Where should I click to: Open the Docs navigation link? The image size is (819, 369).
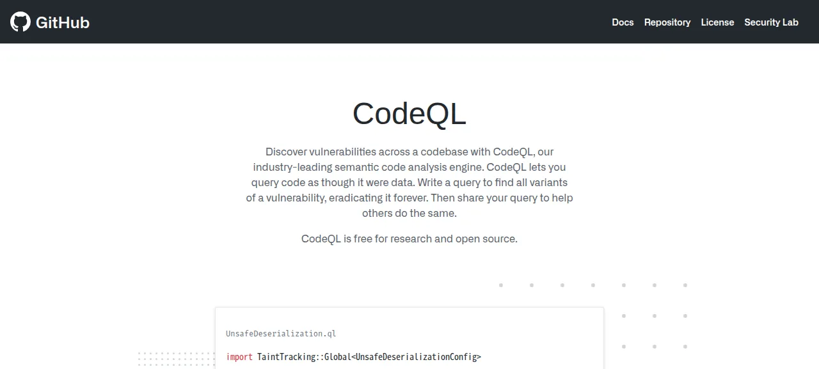click(x=623, y=22)
